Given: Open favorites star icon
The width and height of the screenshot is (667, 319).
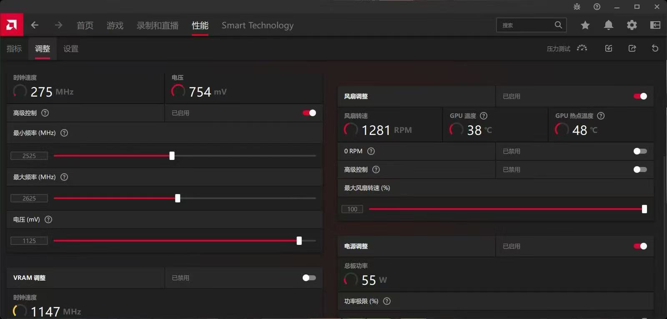Looking at the screenshot, I should pos(585,25).
